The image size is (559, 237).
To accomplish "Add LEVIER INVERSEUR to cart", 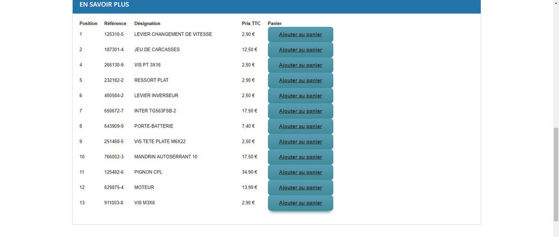I will (x=301, y=96).
